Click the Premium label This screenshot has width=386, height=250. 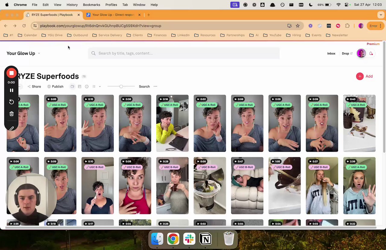(373, 44)
